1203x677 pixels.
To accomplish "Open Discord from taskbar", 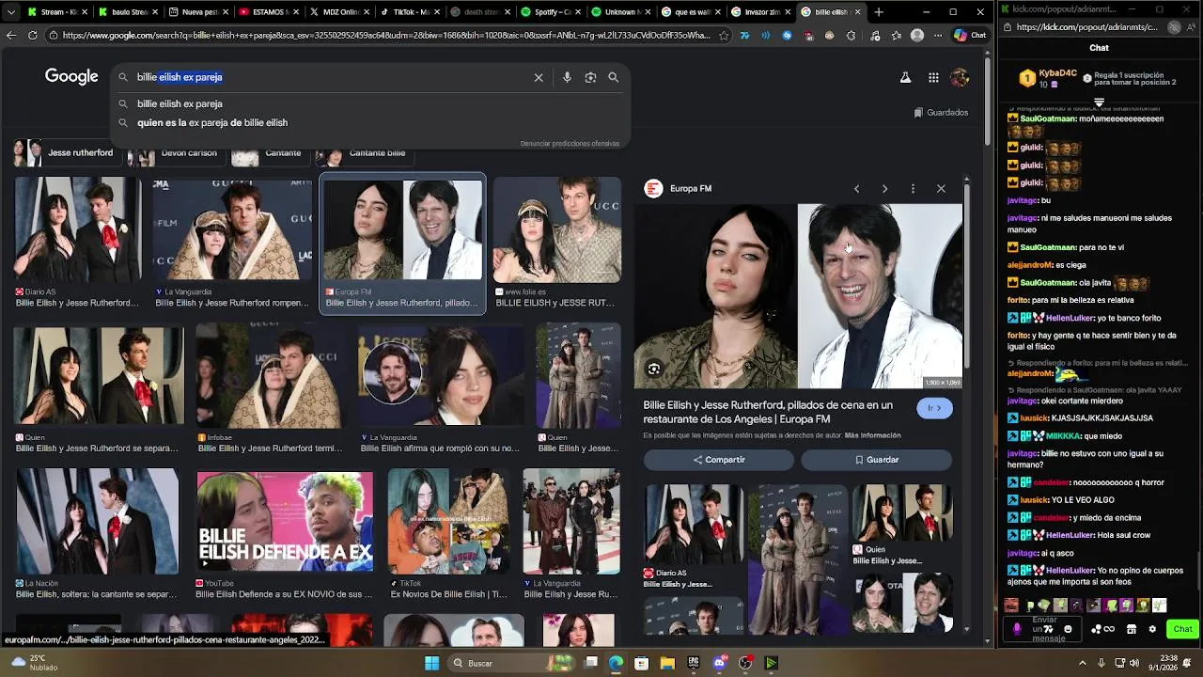I will [720, 663].
